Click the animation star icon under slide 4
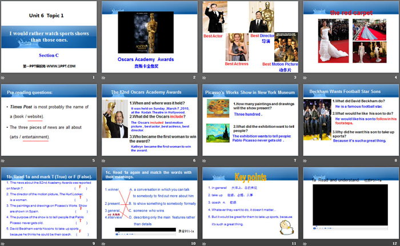 305,78
